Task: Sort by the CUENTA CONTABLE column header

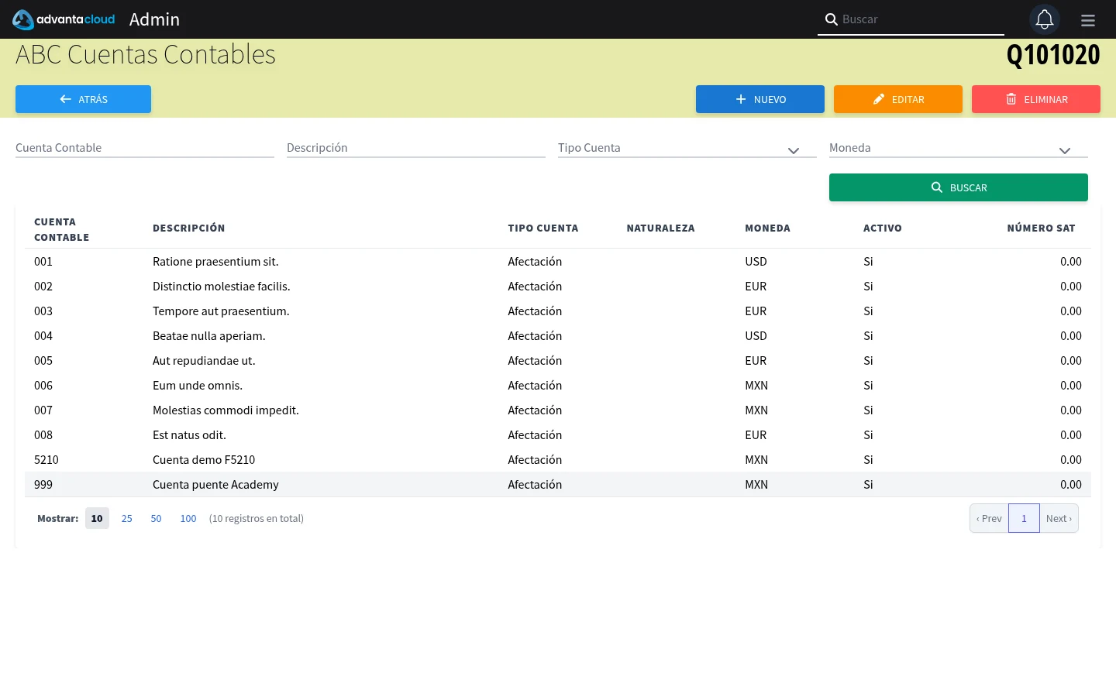Action: tap(61, 229)
